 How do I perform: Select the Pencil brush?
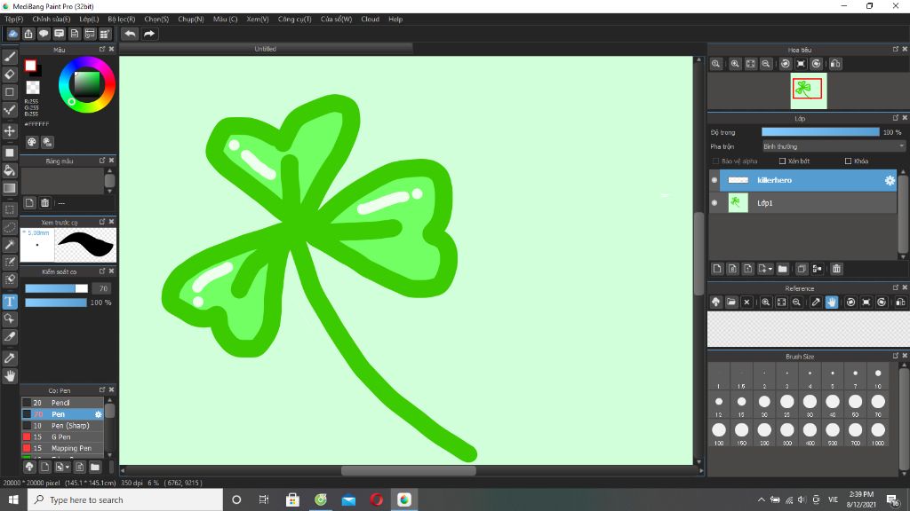tap(63, 403)
